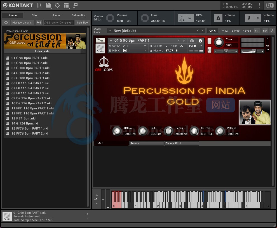The width and height of the screenshot is (277, 228).
Task: Open the Output st. 1 dropdown
Action: coord(128,46)
